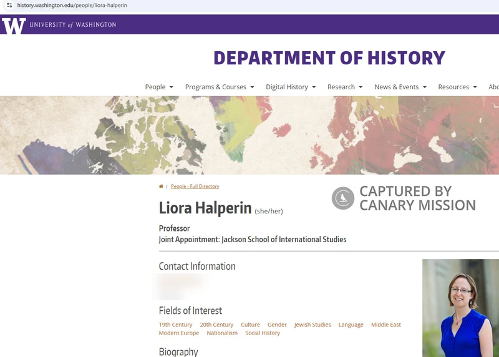The width and height of the screenshot is (499, 357).
Task: Click the Liora Halperin profile photo
Action: point(460,308)
